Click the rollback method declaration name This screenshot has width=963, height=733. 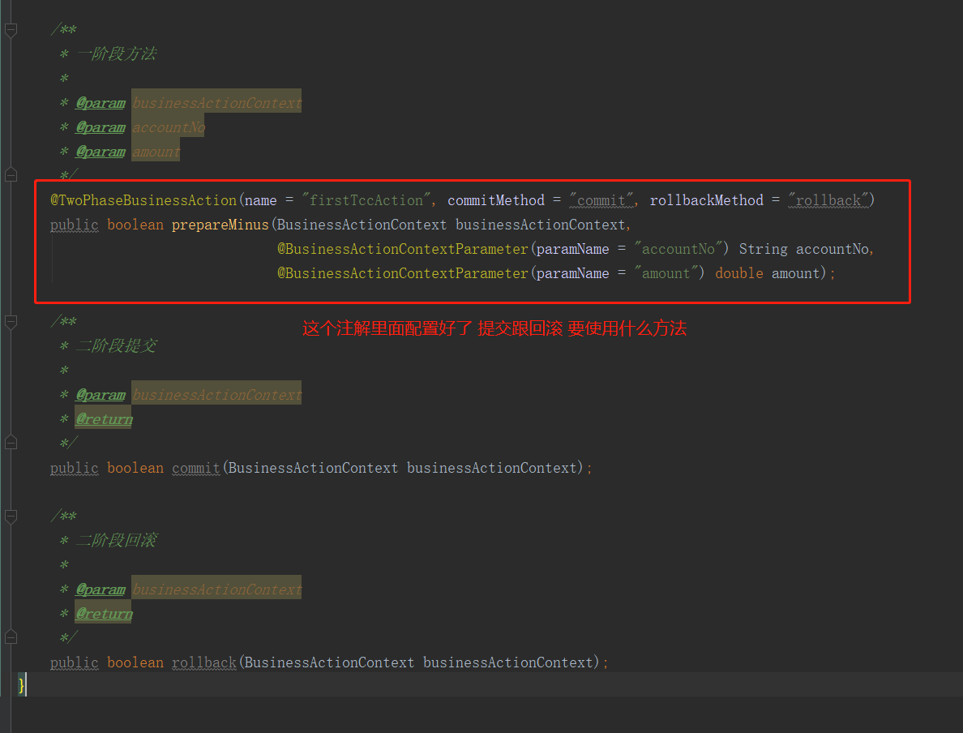click(204, 662)
